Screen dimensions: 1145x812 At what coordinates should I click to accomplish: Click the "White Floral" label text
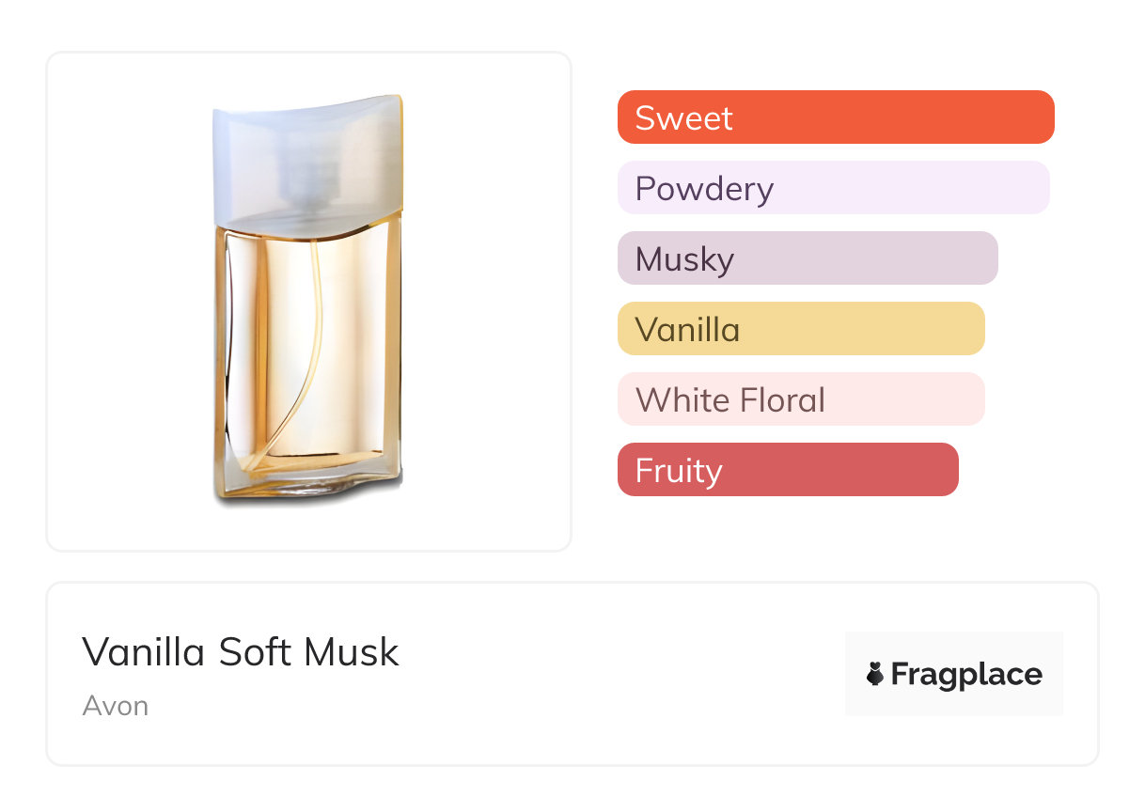[730, 400]
